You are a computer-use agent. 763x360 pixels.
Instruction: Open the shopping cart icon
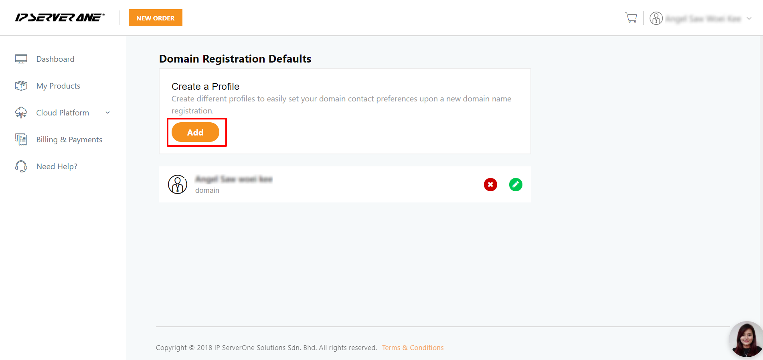point(631,18)
